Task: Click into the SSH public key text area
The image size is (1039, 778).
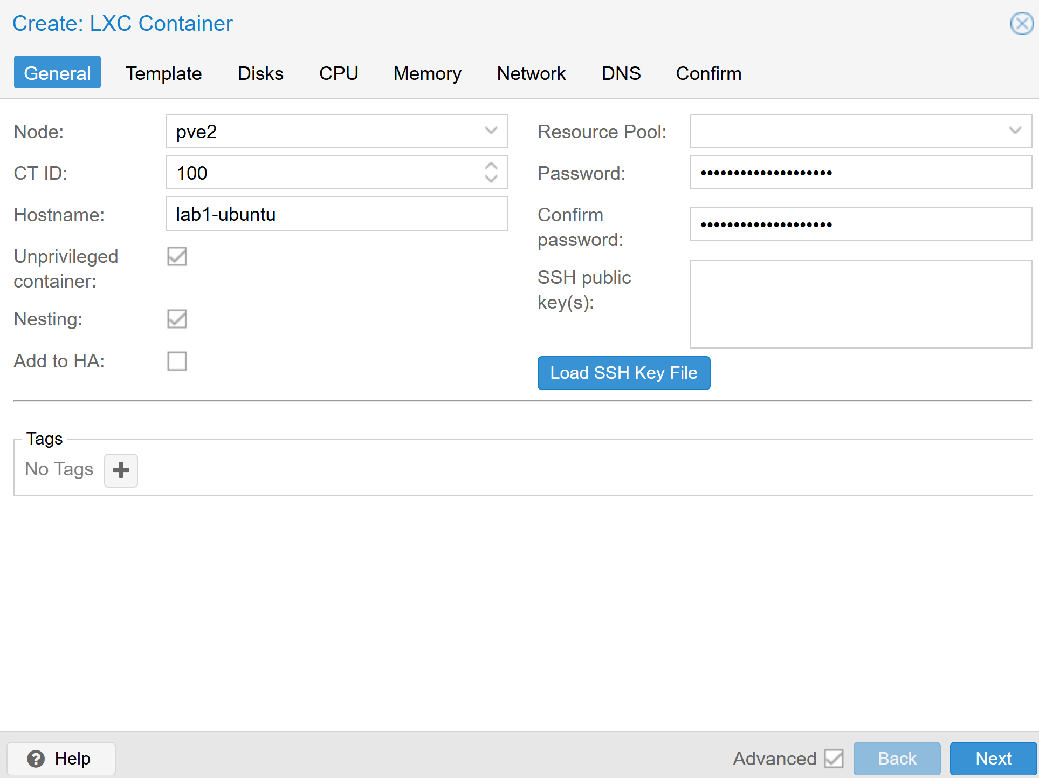Action: pos(861,304)
